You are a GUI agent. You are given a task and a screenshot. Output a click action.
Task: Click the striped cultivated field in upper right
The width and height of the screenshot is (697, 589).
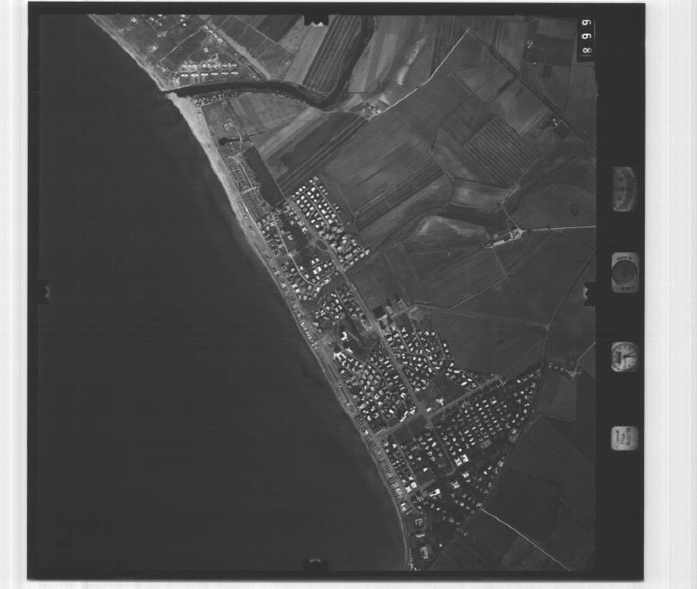[500, 150]
